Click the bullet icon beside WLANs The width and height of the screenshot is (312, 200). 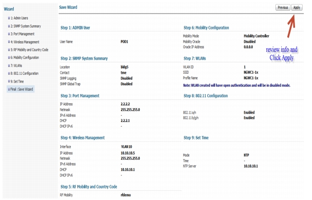tap(9, 66)
